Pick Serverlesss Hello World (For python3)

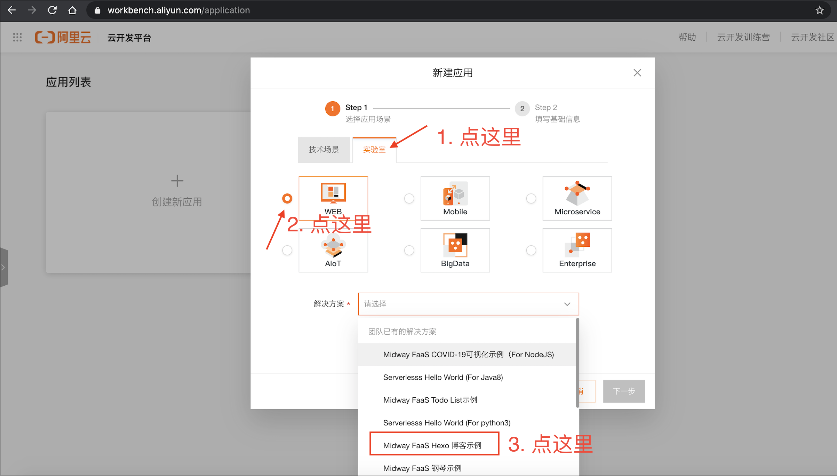point(467,423)
